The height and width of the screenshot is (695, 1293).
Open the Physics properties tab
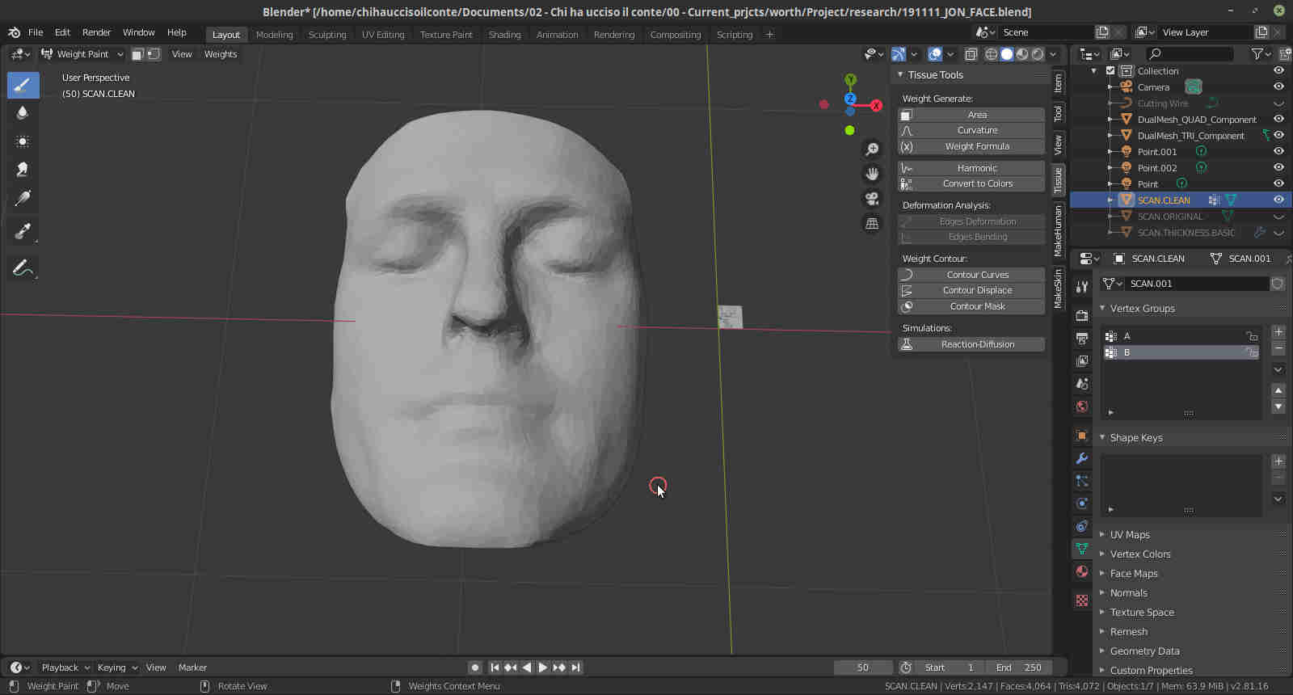coord(1082,503)
